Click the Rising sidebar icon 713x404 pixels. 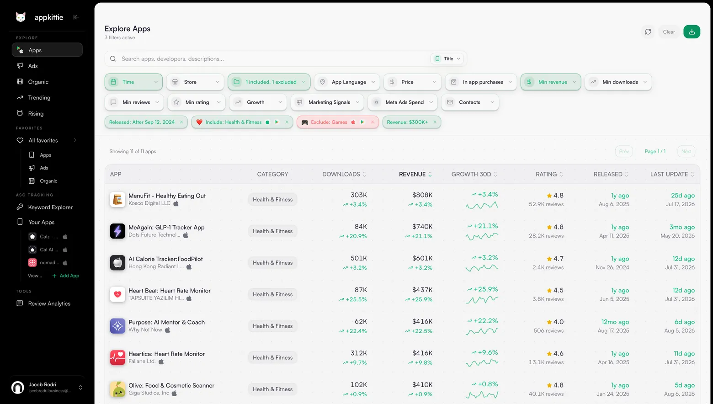tap(20, 113)
